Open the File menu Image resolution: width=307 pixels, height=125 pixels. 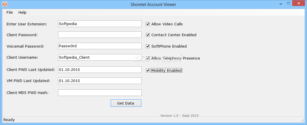click(x=10, y=12)
